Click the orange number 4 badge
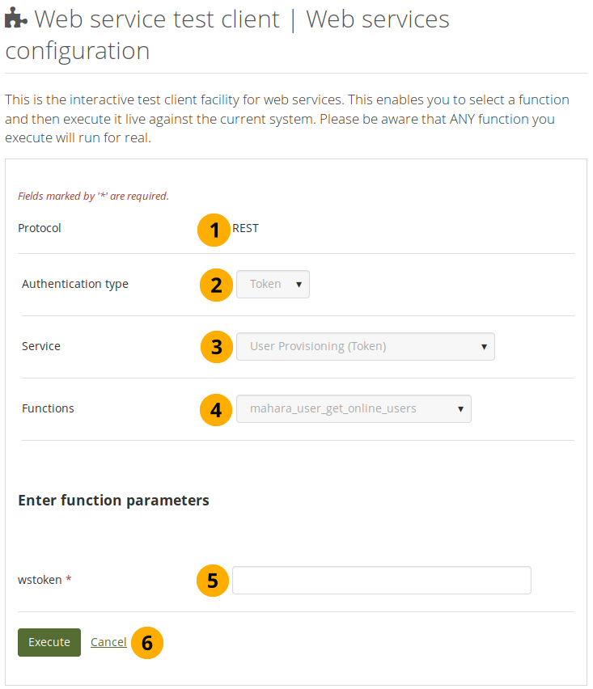593x689 pixels. [x=216, y=409]
